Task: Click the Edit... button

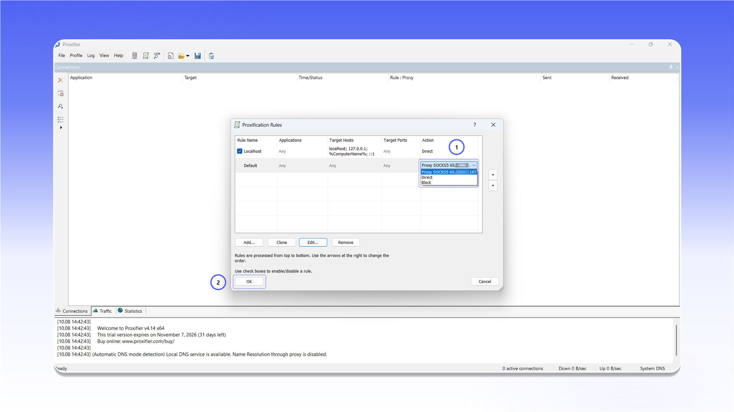Action: (313, 243)
